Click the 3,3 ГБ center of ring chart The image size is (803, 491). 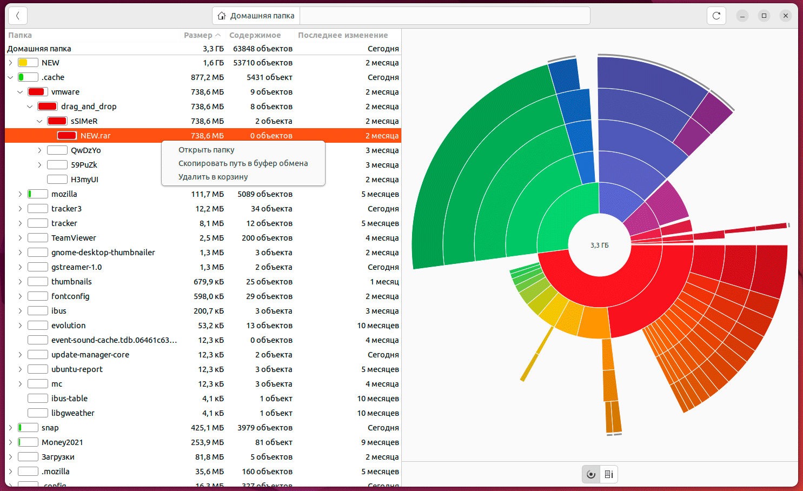tap(599, 246)
